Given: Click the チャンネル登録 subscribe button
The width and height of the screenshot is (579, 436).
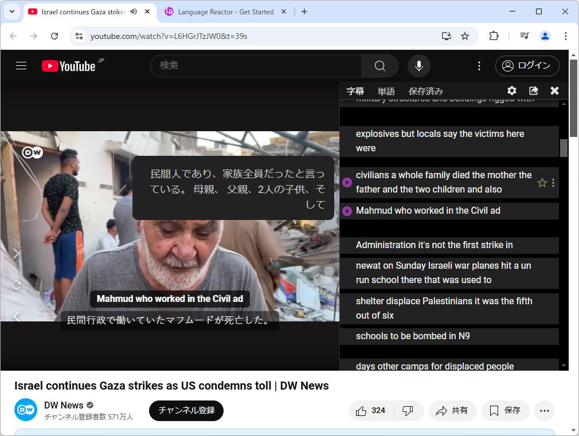Looking at the screenshot, I should 186,410.
